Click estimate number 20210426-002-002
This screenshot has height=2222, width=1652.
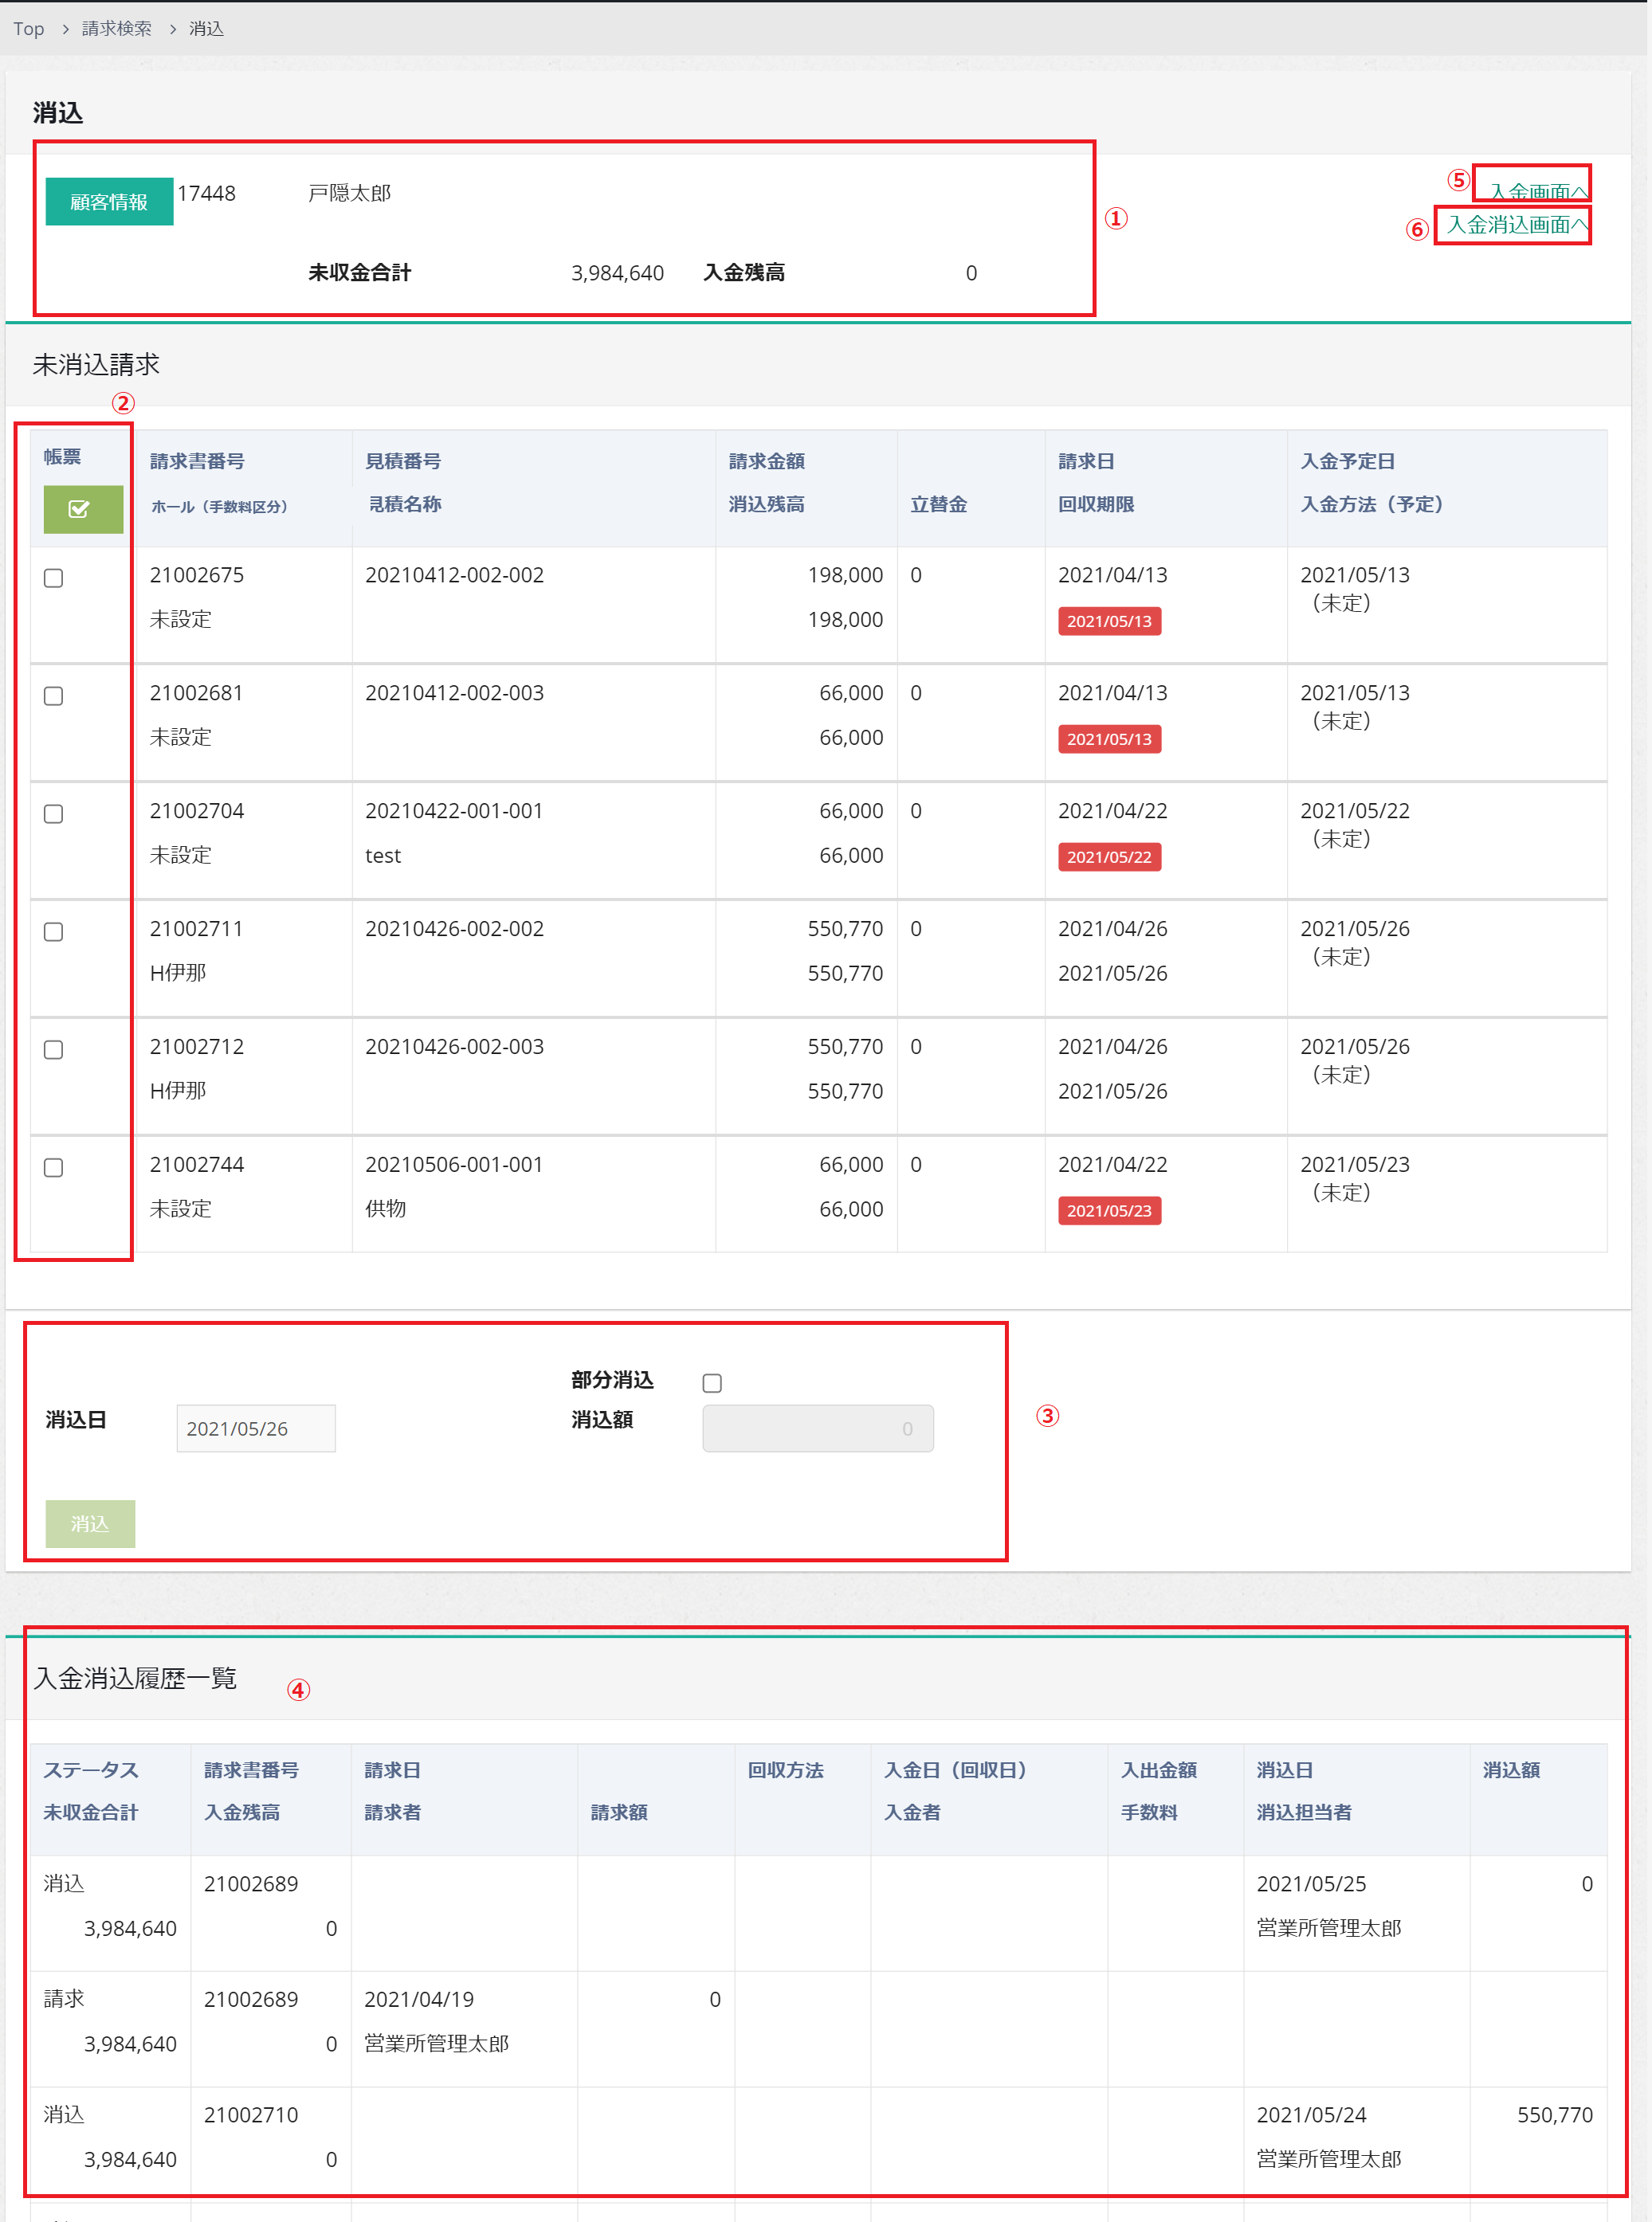click(x=454, y=929)
